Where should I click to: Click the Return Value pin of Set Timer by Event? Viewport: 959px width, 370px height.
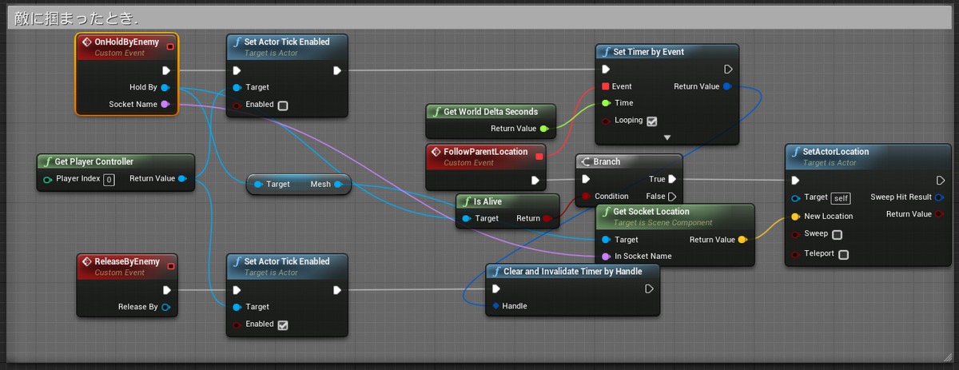tap(726, 86)
